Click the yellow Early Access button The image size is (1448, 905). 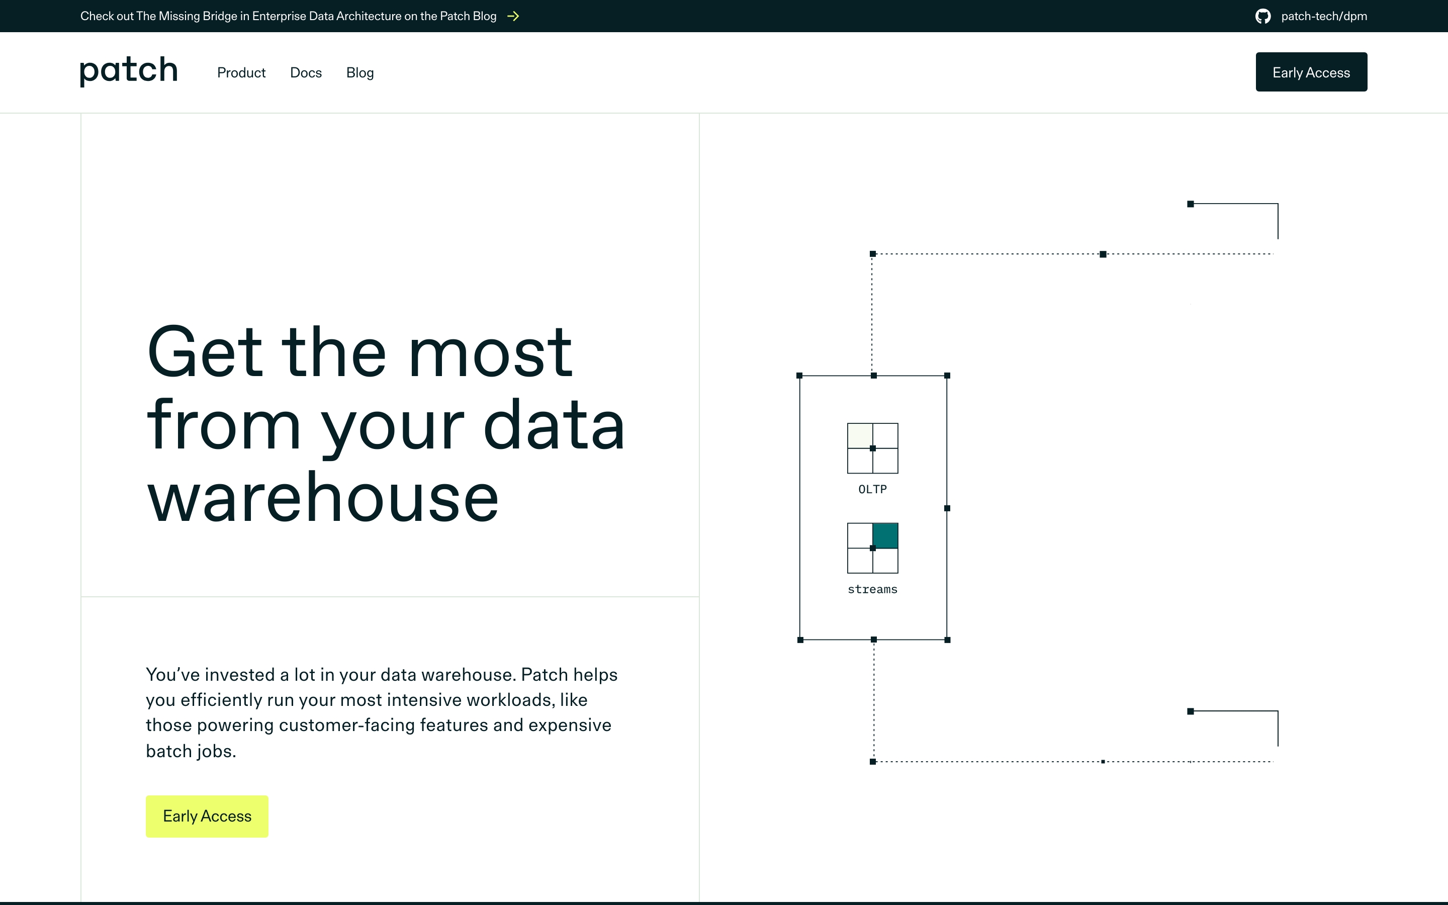(x=207, y=816)
